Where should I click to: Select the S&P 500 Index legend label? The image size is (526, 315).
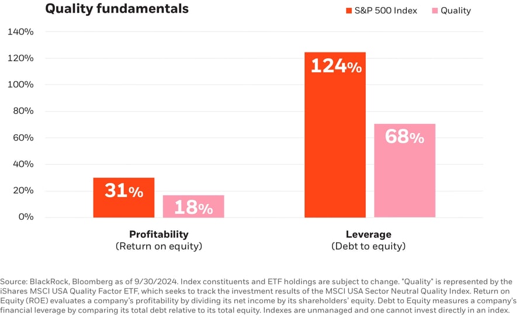(x=386, y=10)
